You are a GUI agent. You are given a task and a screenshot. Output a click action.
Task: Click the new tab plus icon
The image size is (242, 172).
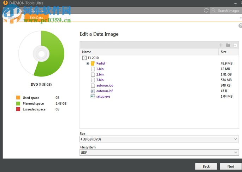tap(241, 18)
